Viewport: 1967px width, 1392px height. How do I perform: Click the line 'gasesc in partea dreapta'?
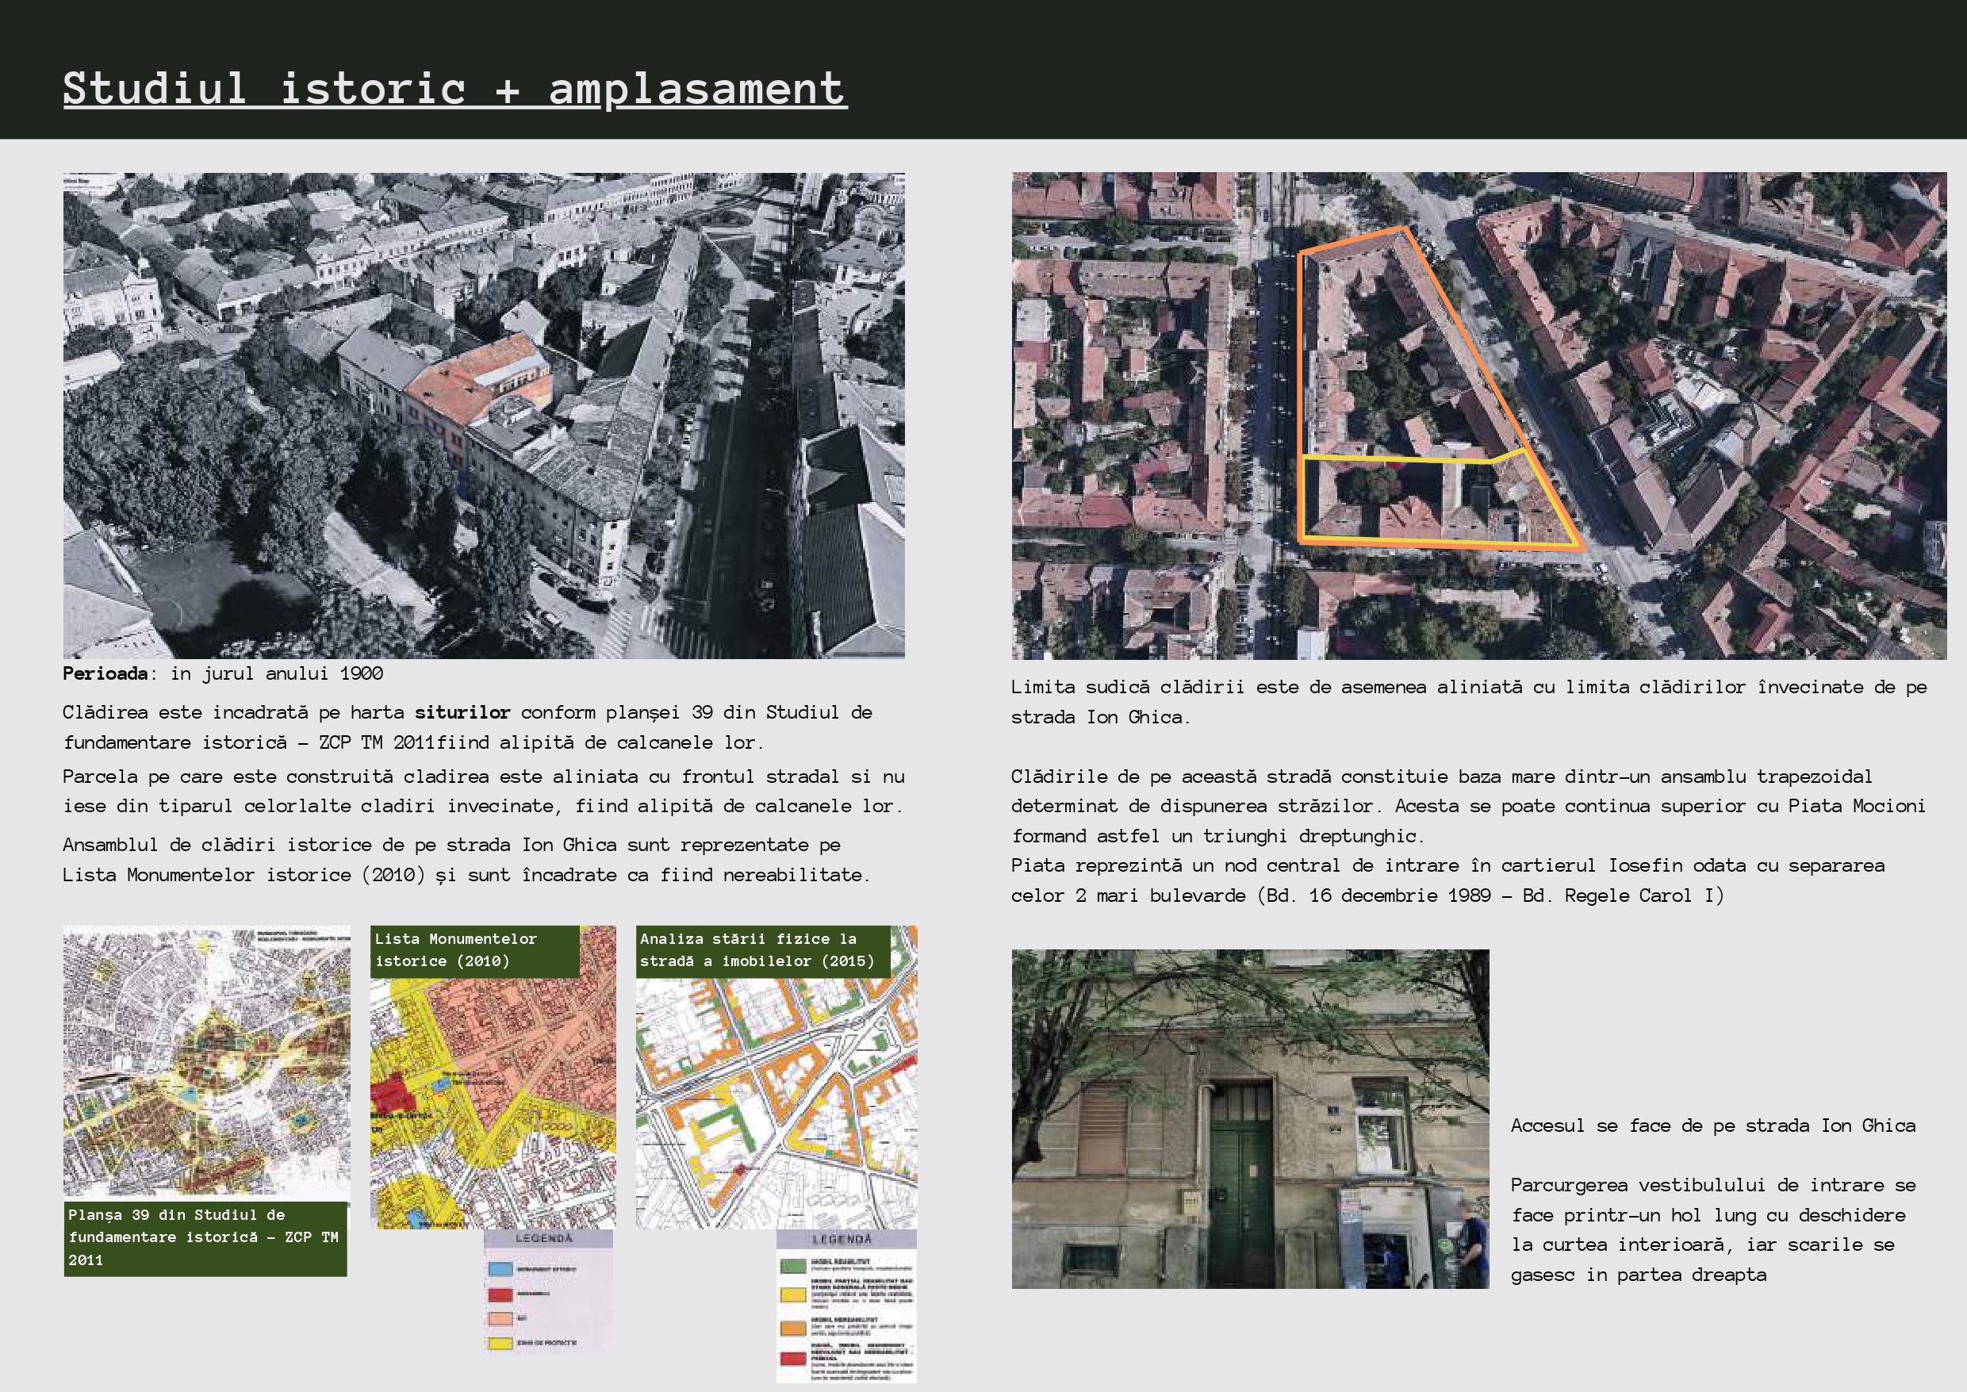(1639, 1275)
